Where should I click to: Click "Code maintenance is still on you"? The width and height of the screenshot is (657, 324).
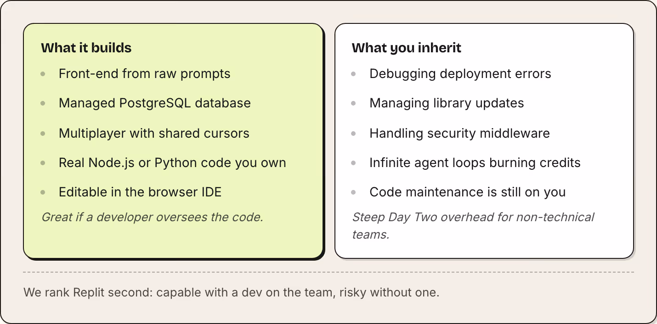pyautogui.click(x=467, y=192)
